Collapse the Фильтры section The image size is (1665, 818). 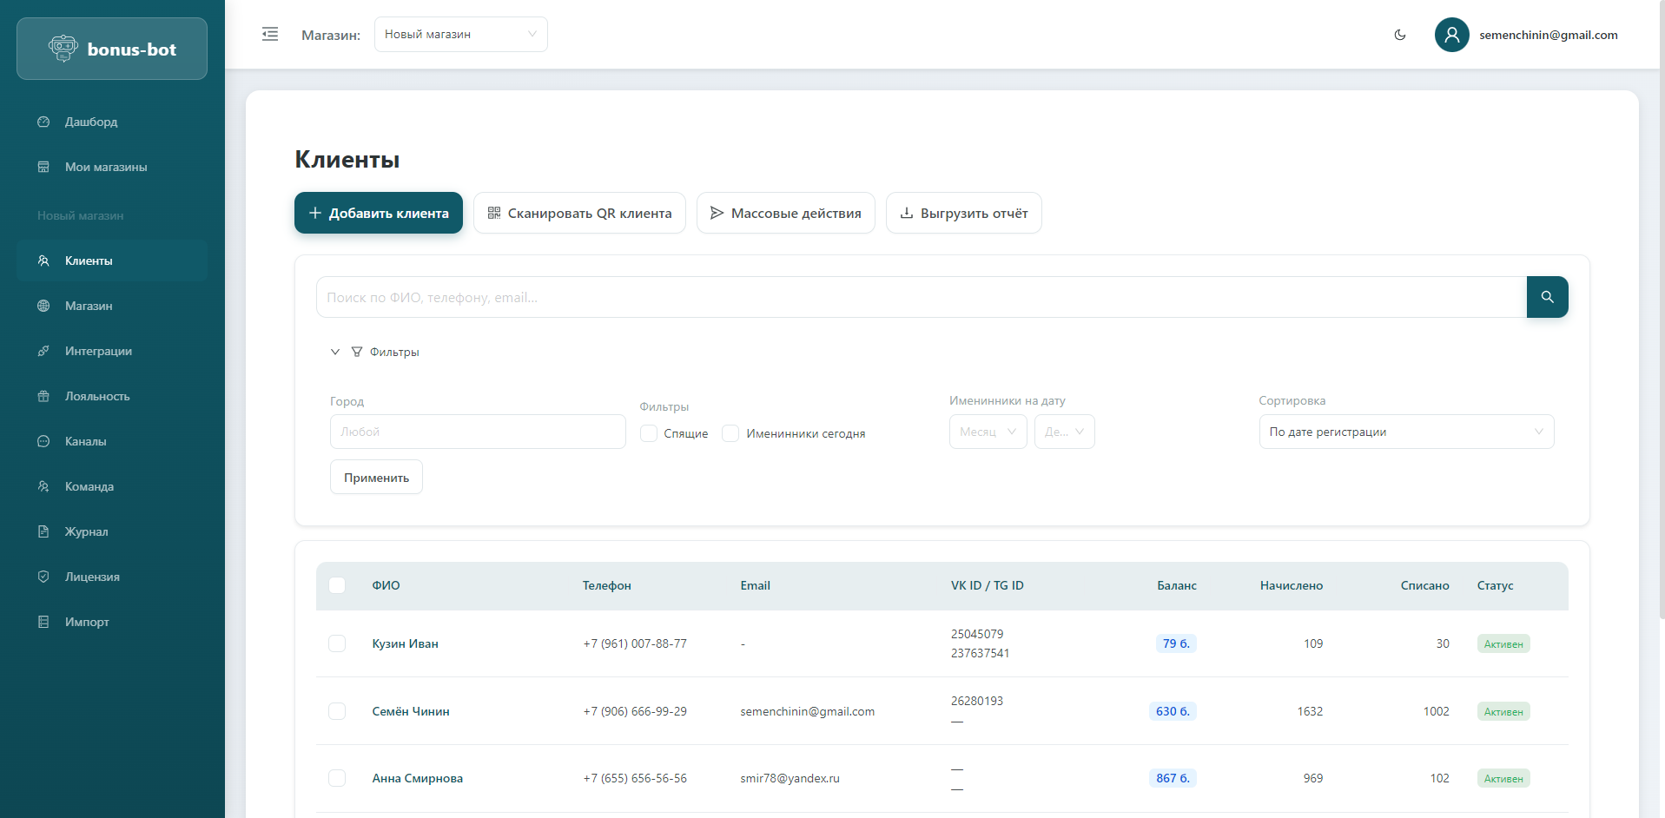point(335,352)
